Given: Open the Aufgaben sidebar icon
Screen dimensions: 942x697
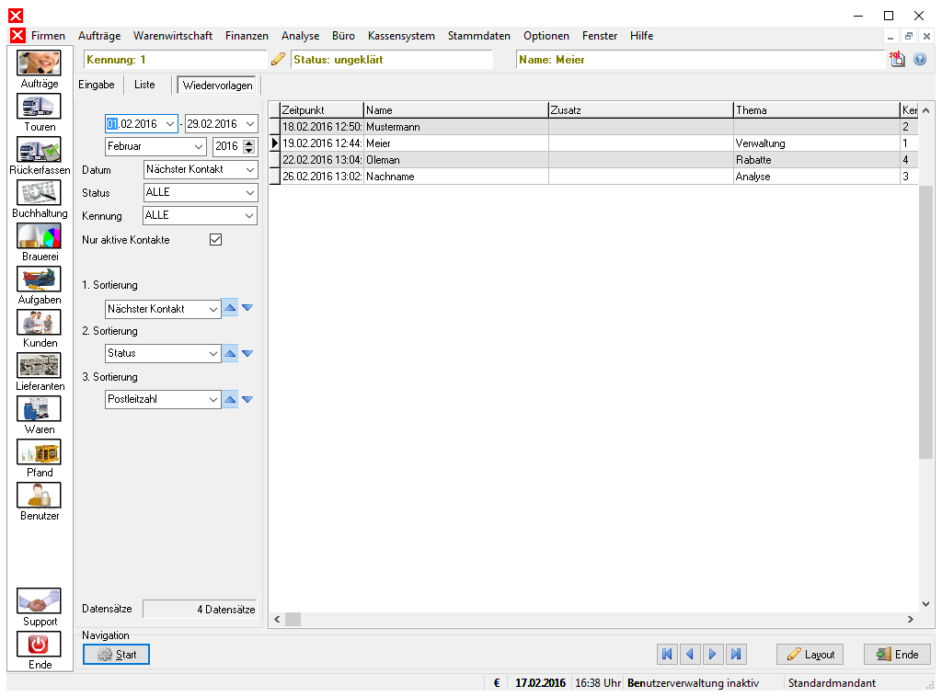Looking at the screenshot, I should pyautogui.click(x=39, y=280).
